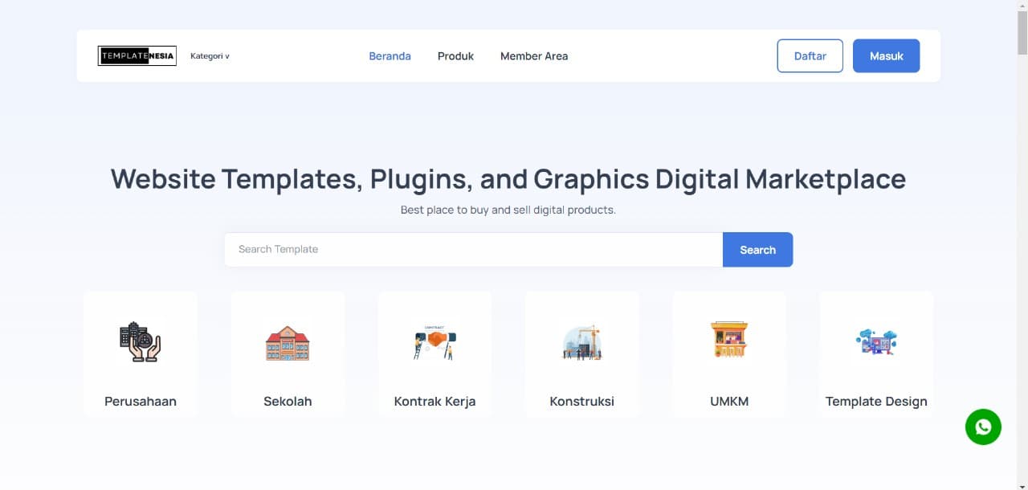Click the Sekolah school building icon

(288, 343)
